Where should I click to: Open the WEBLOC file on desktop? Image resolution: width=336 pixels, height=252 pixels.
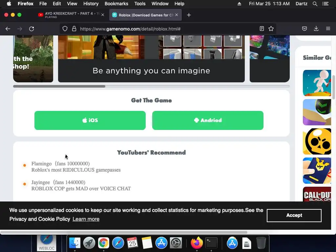point(47,243)
